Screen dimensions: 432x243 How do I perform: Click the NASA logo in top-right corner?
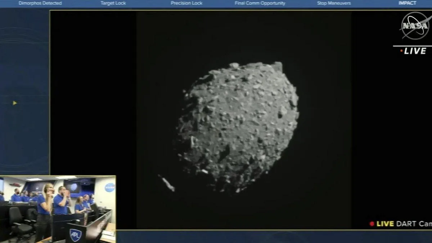tap(414, 25)
